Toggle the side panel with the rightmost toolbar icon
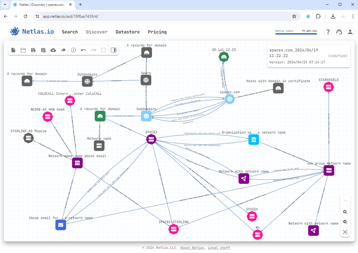The image size is (358, 253). point(113,50)
